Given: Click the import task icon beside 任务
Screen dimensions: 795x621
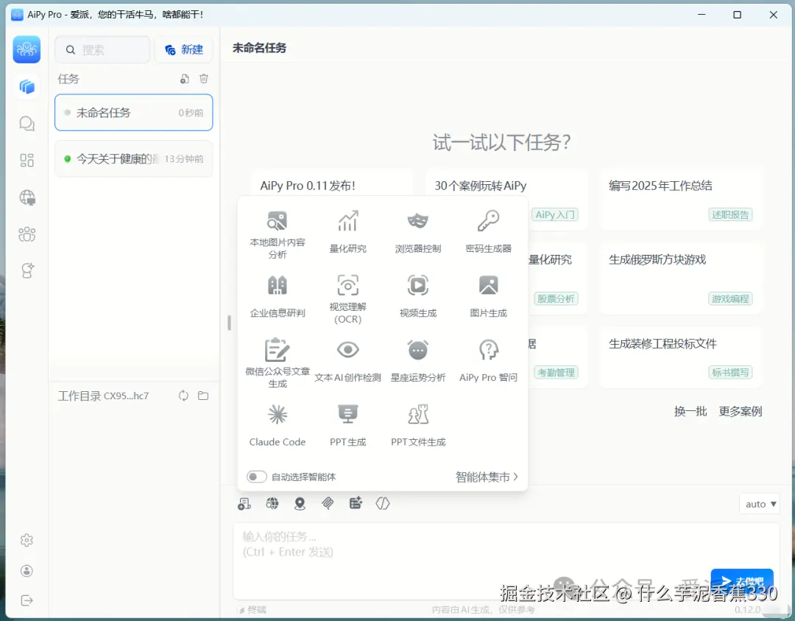Looking at the screenshot, I should pos(185,79).
